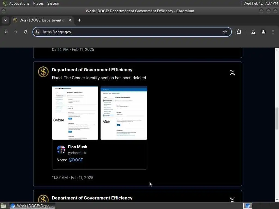Click the page scrollbar thumb
279x209 pixels.
point(277,118)
